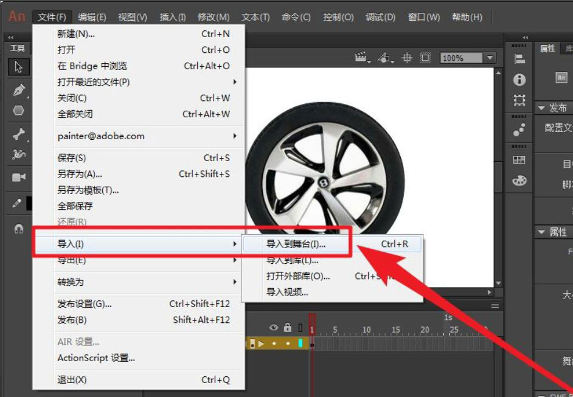Click the zoom percentage 100% field
573x397 pixels.
coord(460,58)
